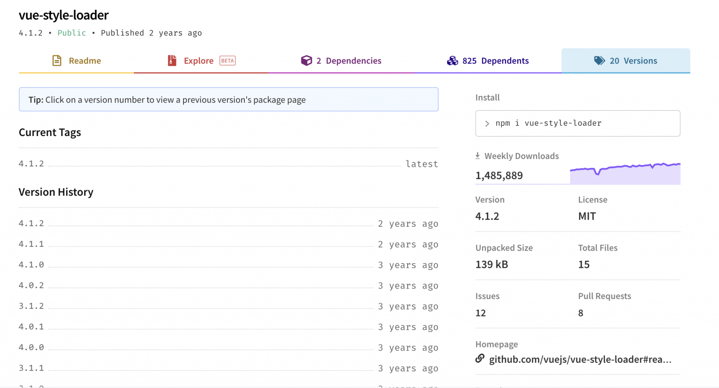Click the stacked boxes icon on Dependents tab
Screen dimensions: 719x388
pos(452,60)
